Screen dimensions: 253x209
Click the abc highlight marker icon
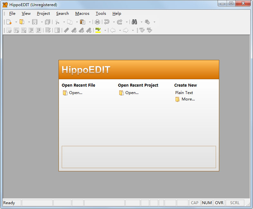tap(98, 30)
